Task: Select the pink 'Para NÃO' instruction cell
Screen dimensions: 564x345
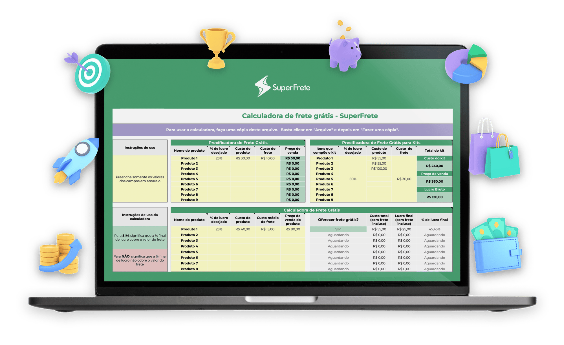Action: tap(140, 260)
